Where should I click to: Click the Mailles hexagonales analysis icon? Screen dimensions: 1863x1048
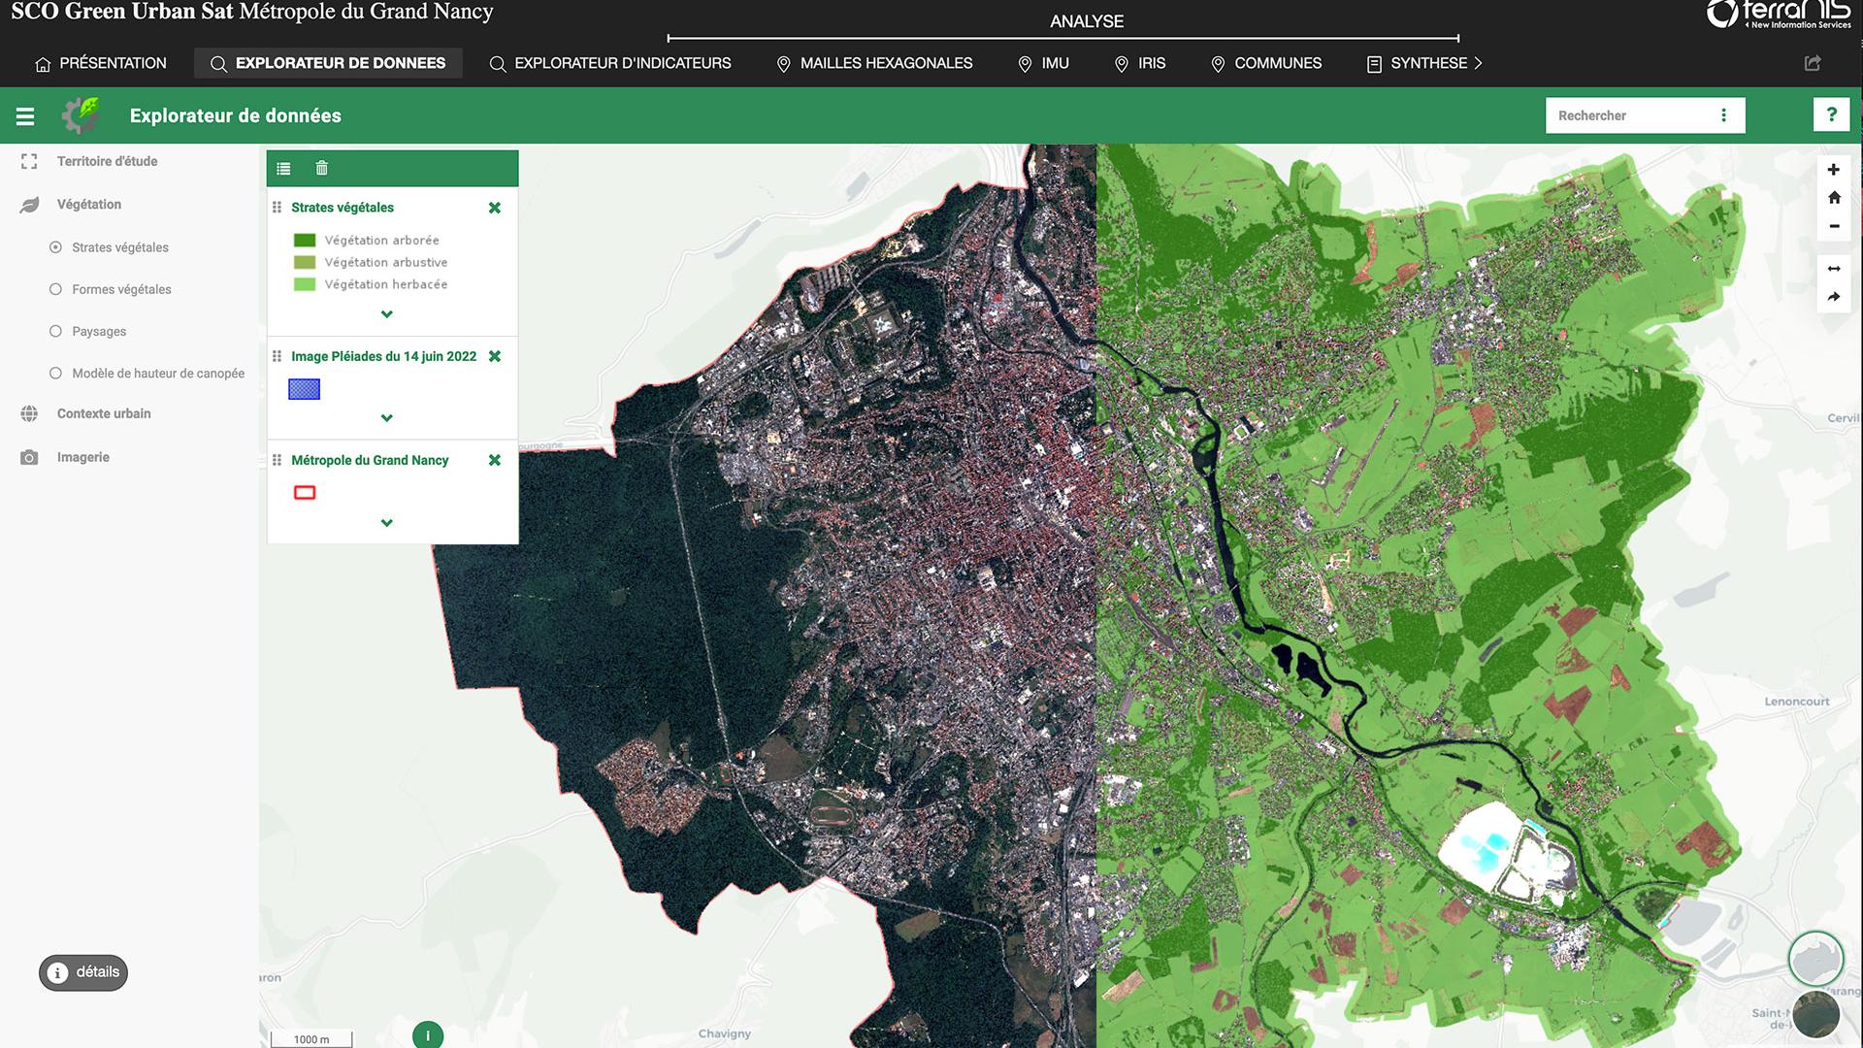(780, 63)
